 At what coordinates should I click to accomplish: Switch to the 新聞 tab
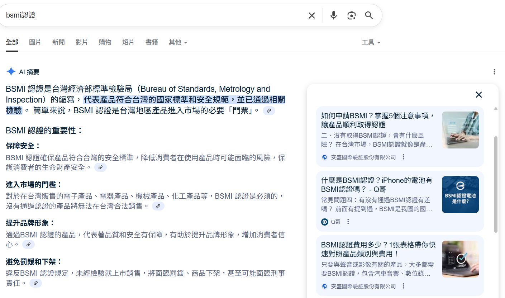[58, 42]
